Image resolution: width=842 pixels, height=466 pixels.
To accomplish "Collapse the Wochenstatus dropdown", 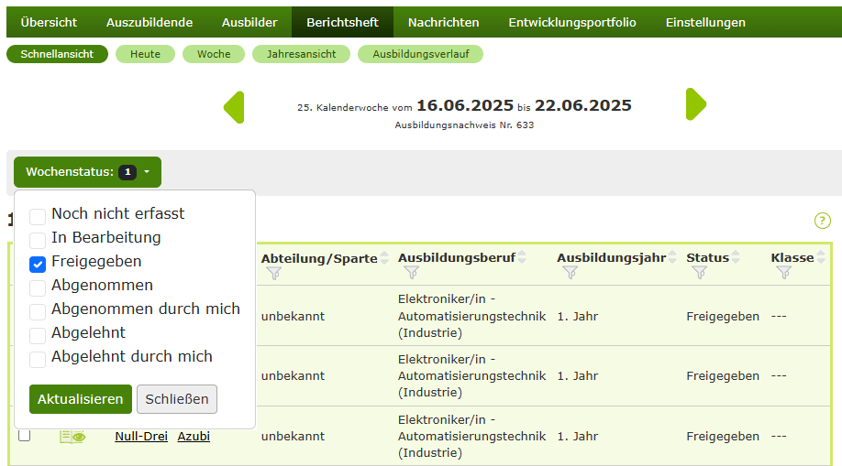I will point(87,172).
